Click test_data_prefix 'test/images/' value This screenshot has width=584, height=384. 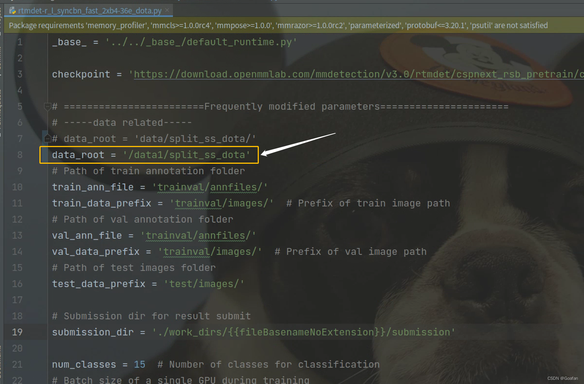(x=204, y=284)
